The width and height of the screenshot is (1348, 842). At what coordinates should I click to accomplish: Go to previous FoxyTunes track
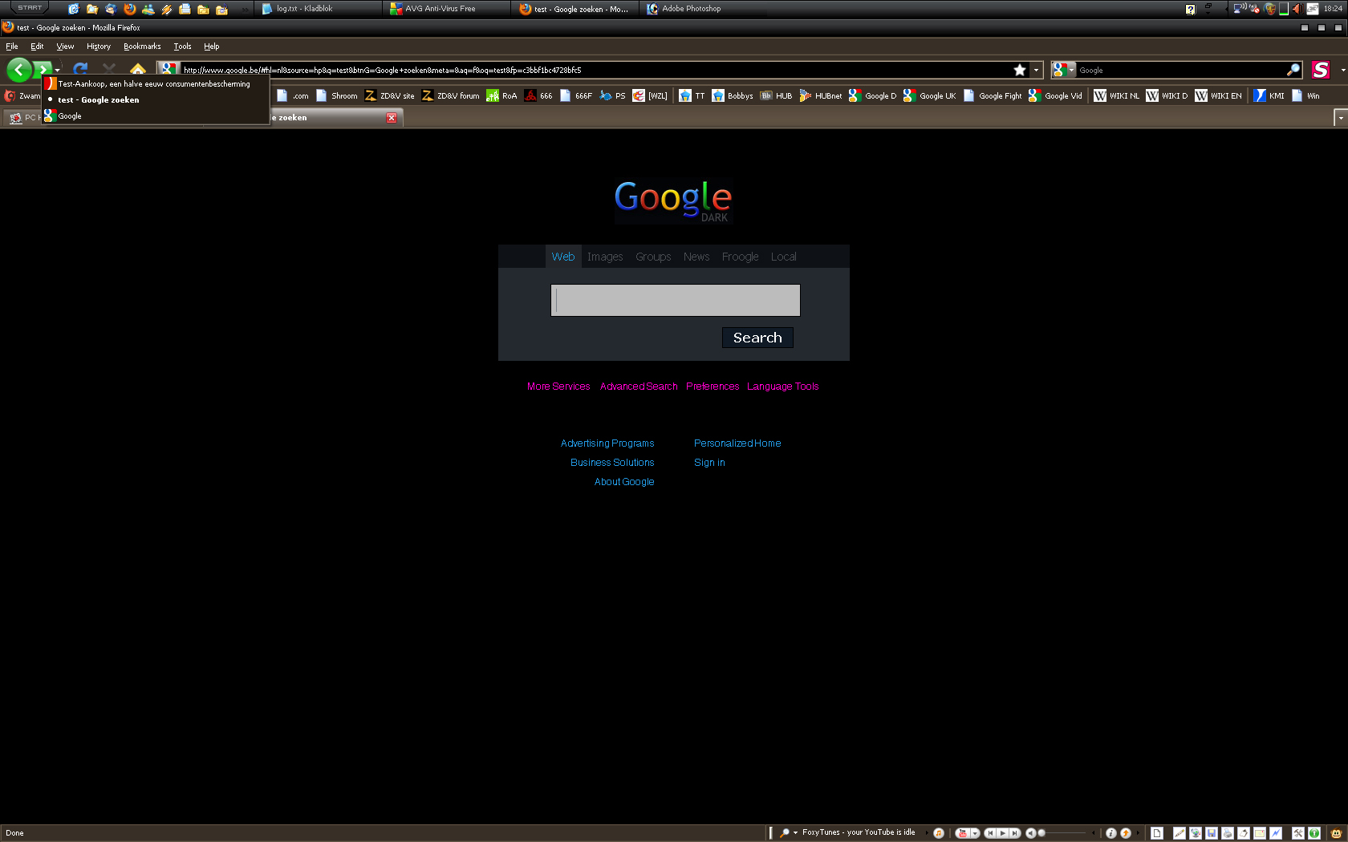pyautogui.click(x=991, y=833)
